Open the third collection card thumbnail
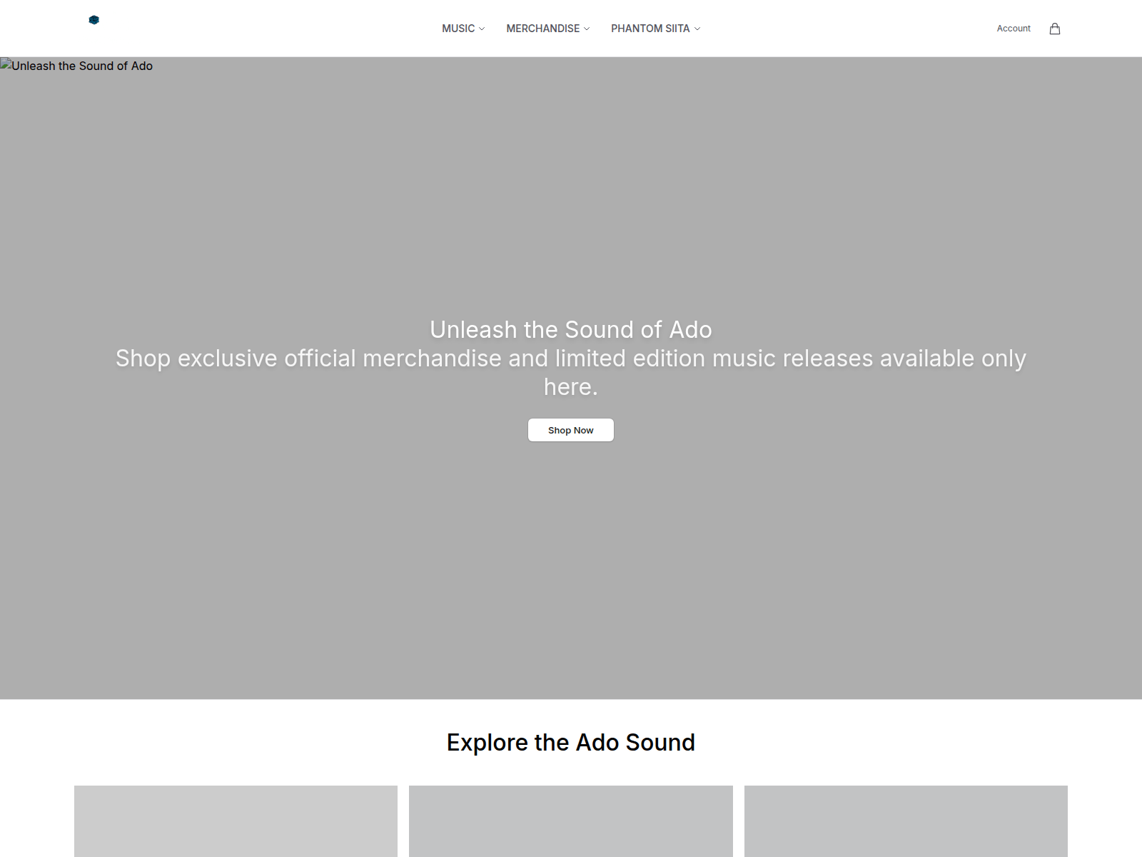Screen dimensions: 1142x857 (906, 821)
